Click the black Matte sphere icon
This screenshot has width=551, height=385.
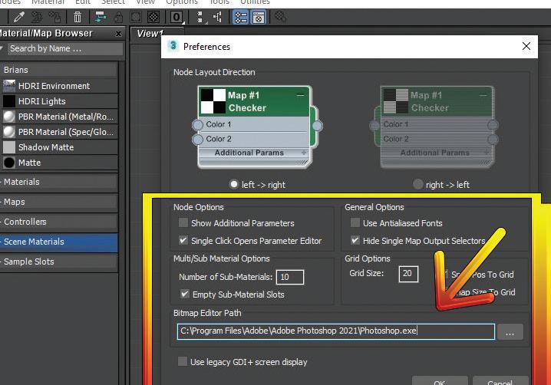pos(9,163)
